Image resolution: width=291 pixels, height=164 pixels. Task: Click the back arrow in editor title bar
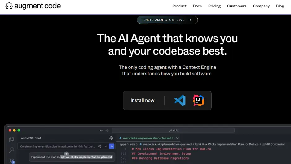[101, 130]
